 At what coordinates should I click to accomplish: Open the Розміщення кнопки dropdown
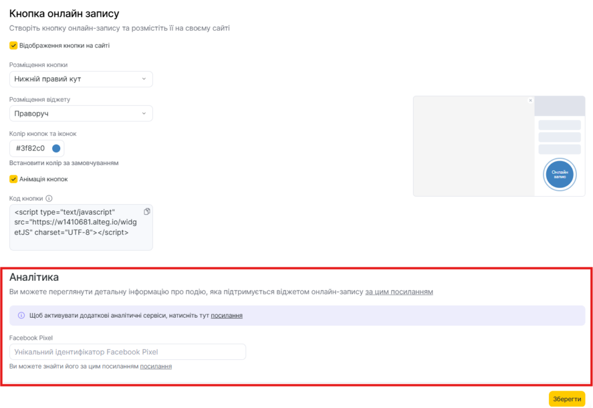pos(81,79)
